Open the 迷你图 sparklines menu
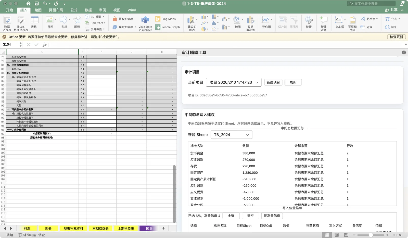408x238 pixels. 266,22
